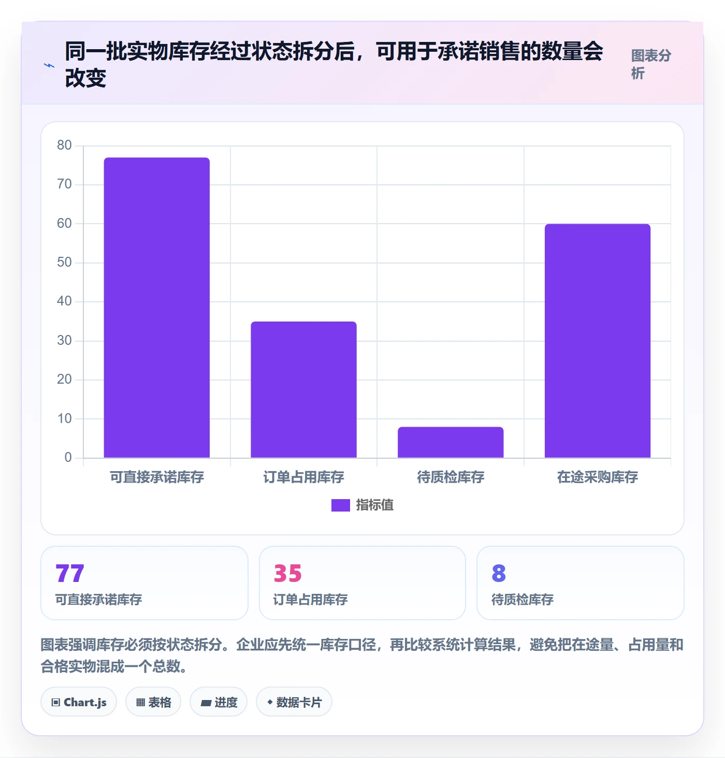This screenshot has height=758, width=725.
Task: Click the 20 y-axis tick label
Action: [x=64, y=379]
